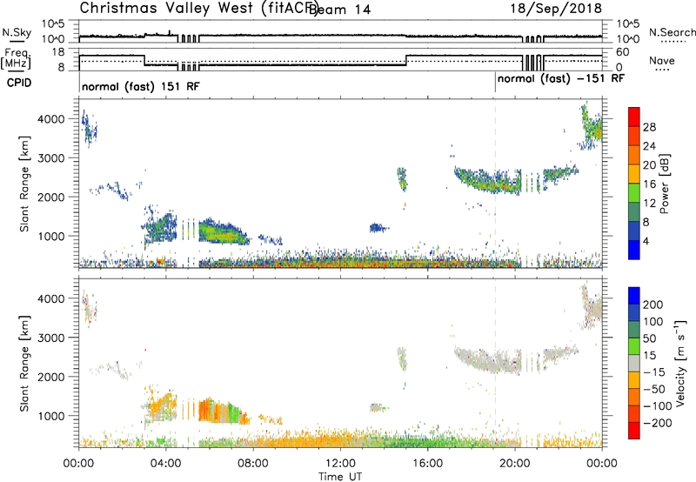Click the "Nave" legend label
Screen dimensions: 696x482
coord(661,60)
